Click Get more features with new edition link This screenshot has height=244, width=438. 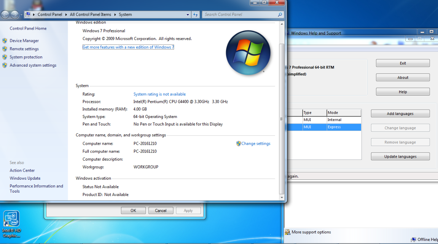click(x=128, y=47)
